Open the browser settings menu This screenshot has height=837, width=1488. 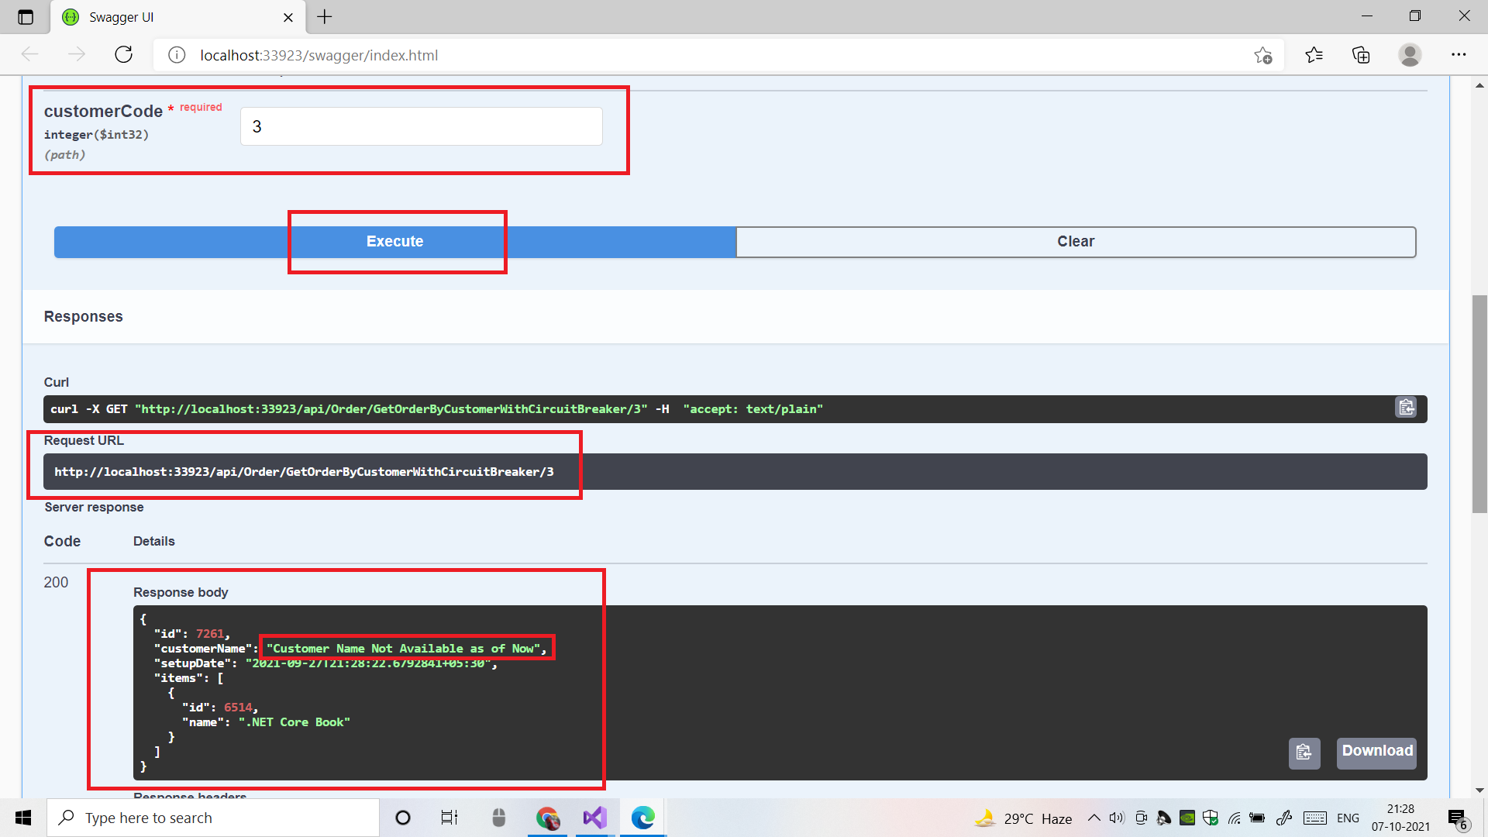1459,54
